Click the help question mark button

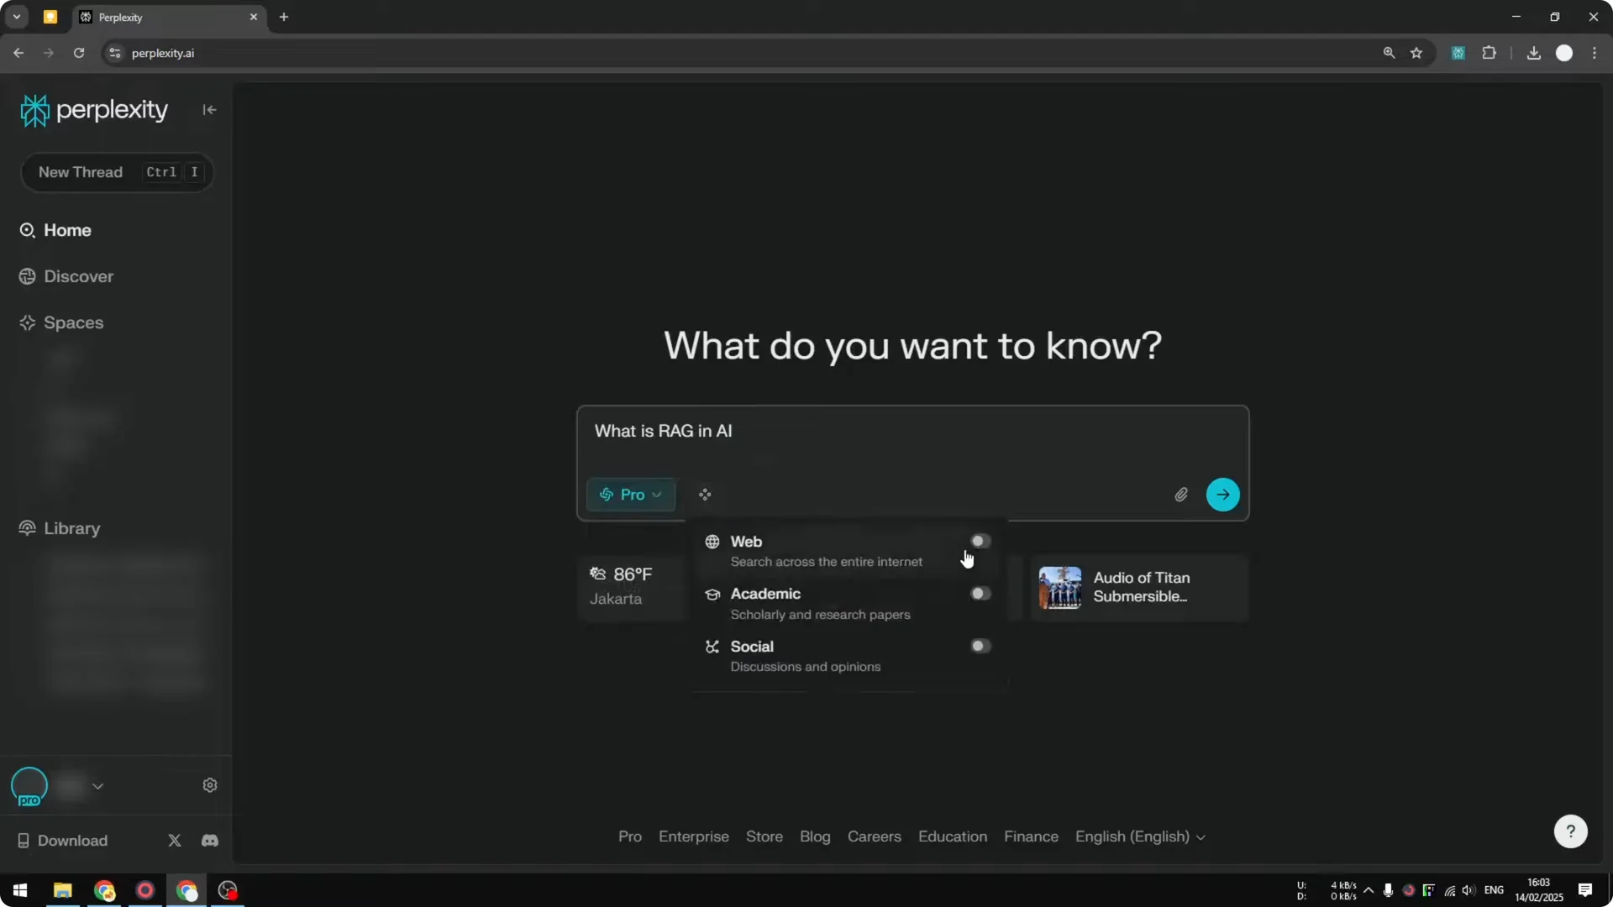[x=1569, y=831]
